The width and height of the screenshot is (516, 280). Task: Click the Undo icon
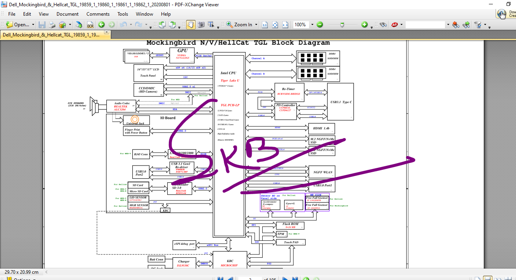point(123,24)
